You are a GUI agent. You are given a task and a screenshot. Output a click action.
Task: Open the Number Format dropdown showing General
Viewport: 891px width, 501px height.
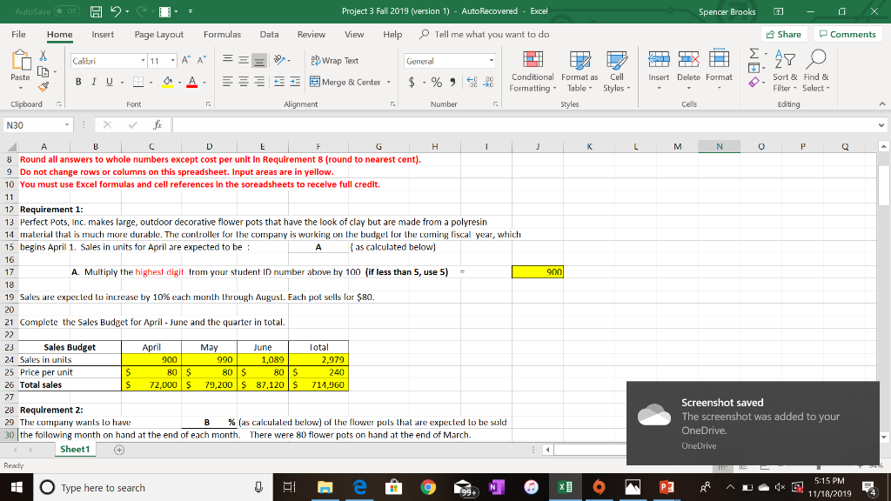[490, 60]
